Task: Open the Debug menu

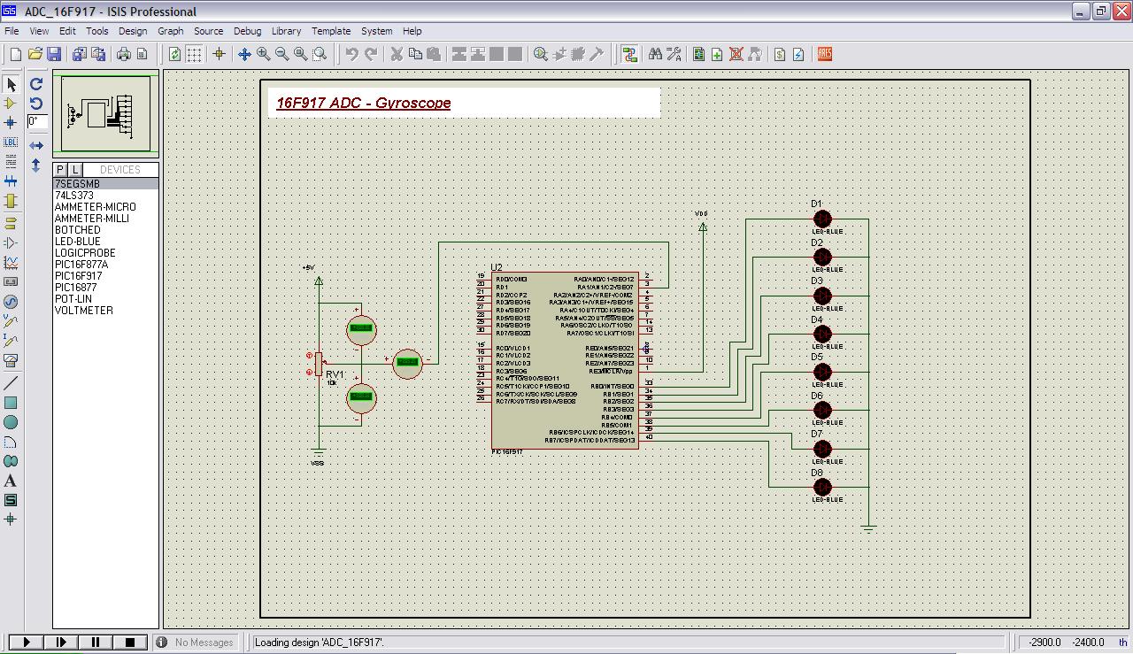Action: [x=247, y=31]
